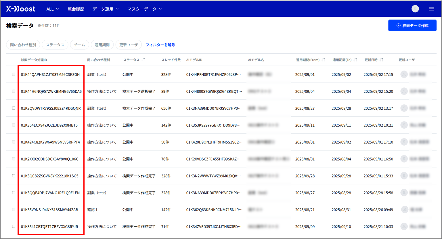
Task: Click 確認１ inquiry type cell
Action: tap(93, 210)
